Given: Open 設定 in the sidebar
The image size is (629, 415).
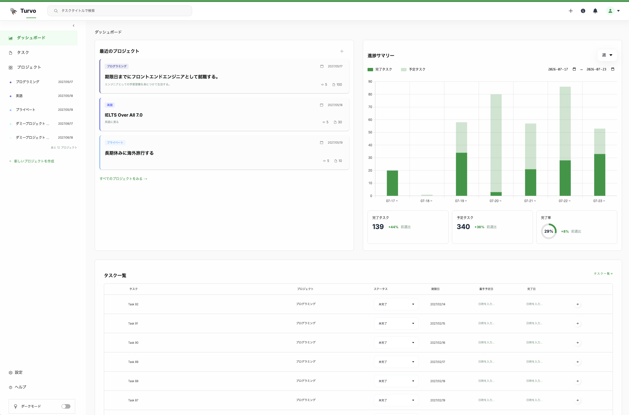Looking at the screenshot, I should [x=19, y=372].
